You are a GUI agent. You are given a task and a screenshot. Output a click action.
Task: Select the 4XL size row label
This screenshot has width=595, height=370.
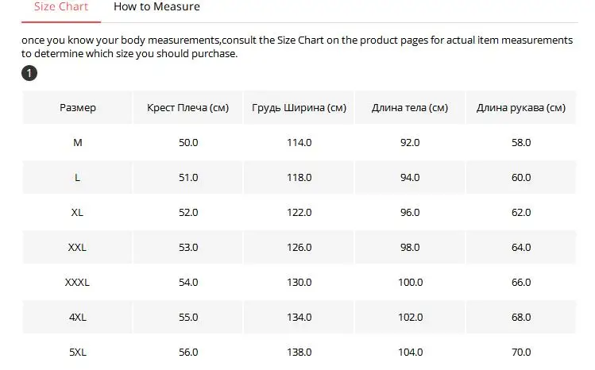pos(77,317)
